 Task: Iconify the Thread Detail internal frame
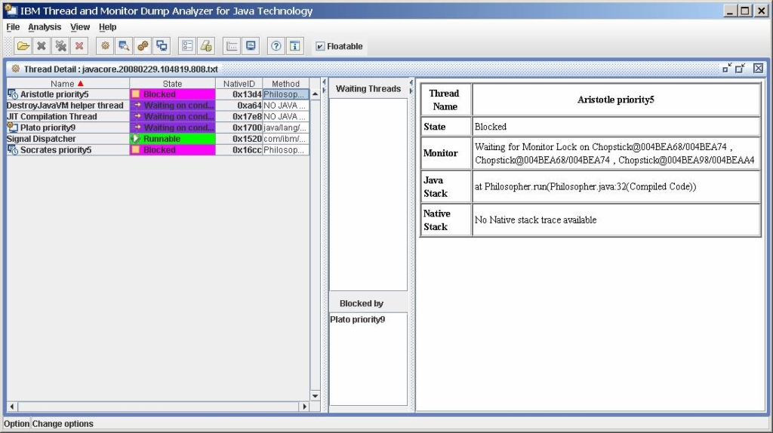(x=727, y=69)
